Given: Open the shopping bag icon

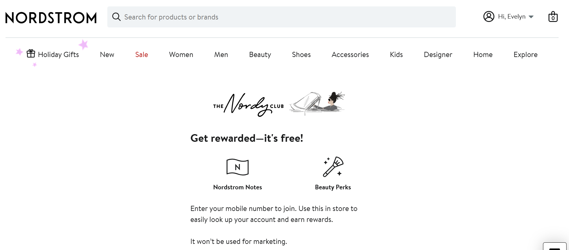Looking at the screenshot, I should coord(553,17).
